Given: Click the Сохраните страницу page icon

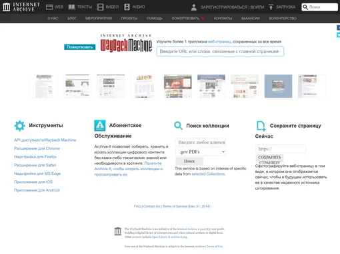Looking at the screenshot, I should click(261, 126).
